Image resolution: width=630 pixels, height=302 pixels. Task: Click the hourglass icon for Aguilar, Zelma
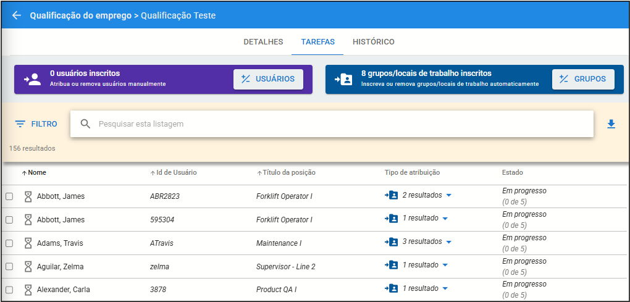(x=28, y=266)
